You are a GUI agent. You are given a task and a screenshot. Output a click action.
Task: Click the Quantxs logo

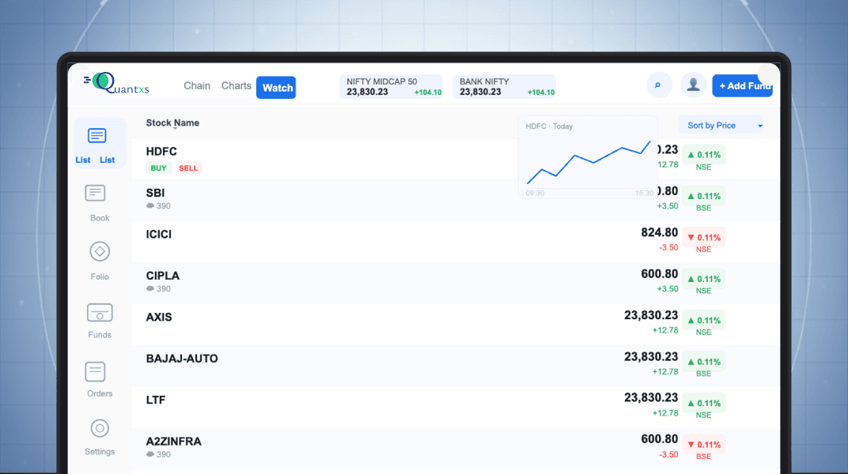click(x=116, y=83)
